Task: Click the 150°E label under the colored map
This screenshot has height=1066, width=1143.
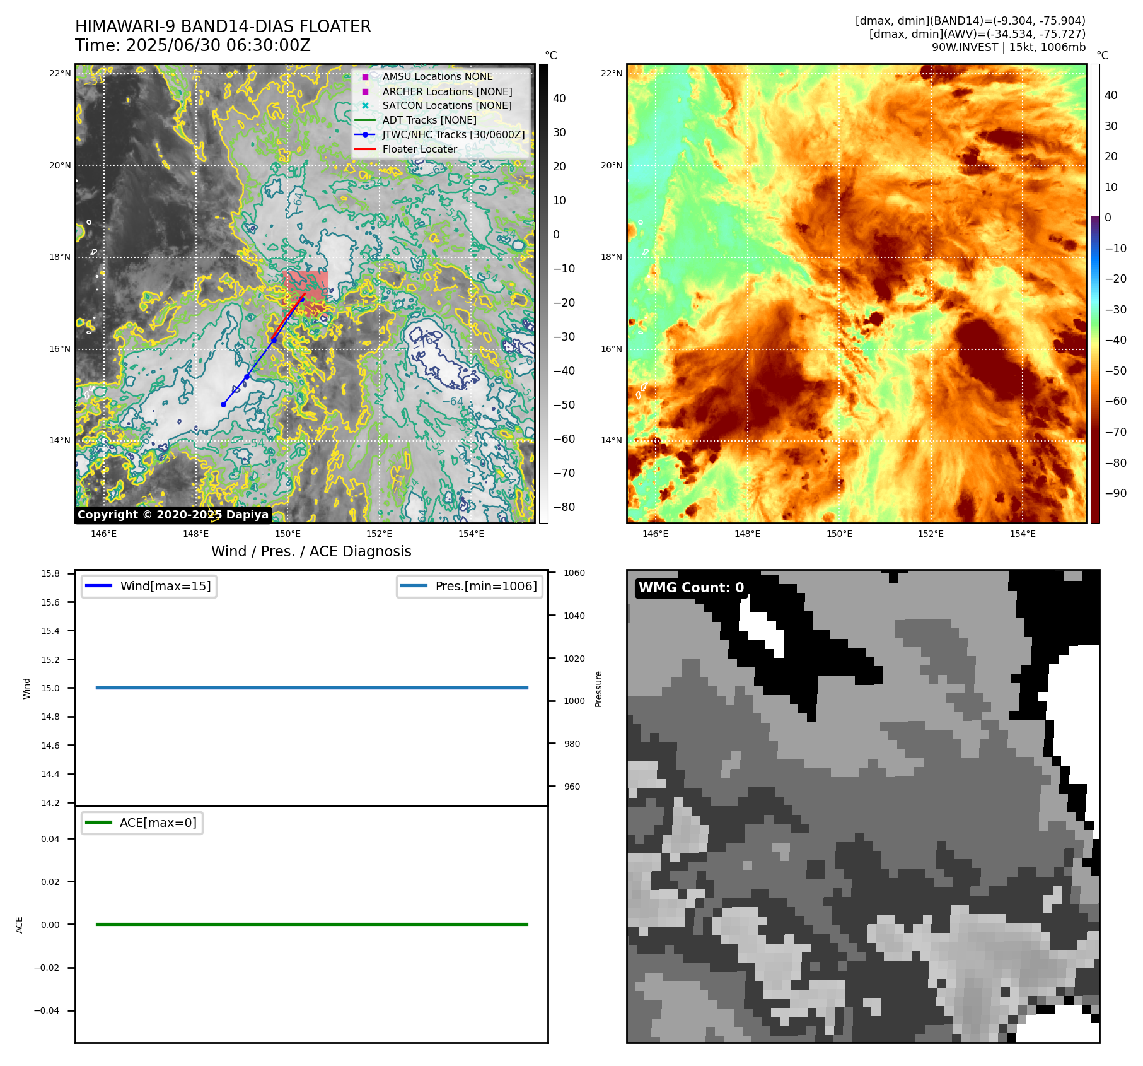Action: 839,534
